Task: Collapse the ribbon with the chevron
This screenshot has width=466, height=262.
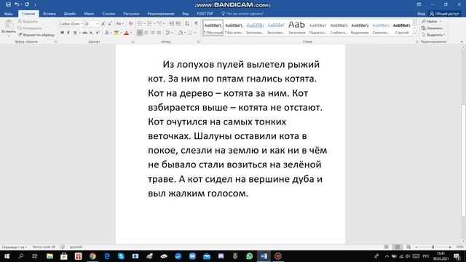Action: [462, 42]
